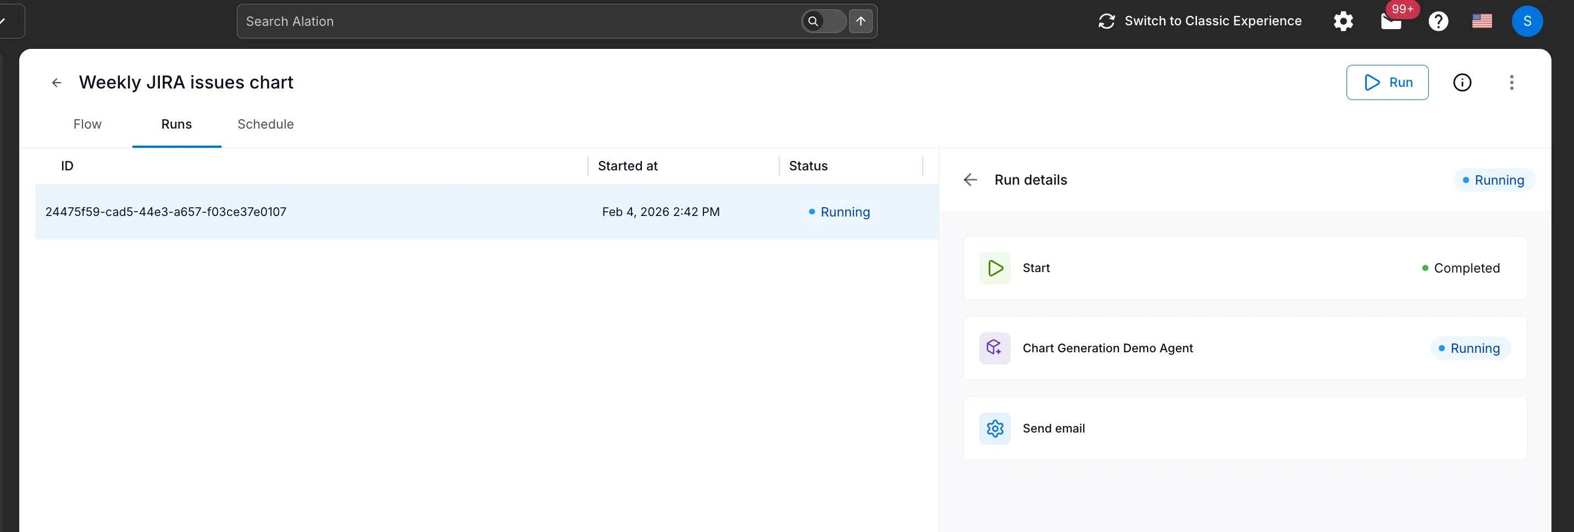This screenshot has width=1574, height=532.
Task: Select run 24475f59-cad5-44e3-a657-f03ce37e0107
Action: coord(165,212)
